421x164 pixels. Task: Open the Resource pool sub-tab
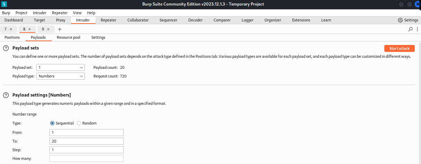(69, 37)
